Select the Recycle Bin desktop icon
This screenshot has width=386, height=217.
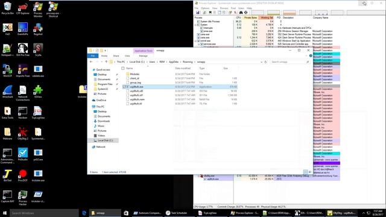(x=8, y=8)
